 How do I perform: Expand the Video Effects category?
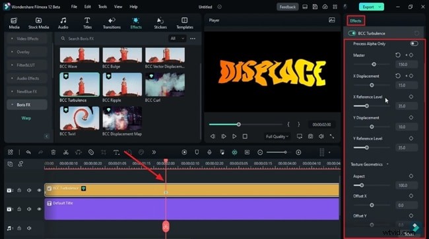point(27,38)
